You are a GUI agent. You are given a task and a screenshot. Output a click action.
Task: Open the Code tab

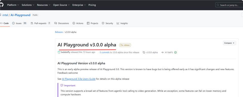(4, 23)
